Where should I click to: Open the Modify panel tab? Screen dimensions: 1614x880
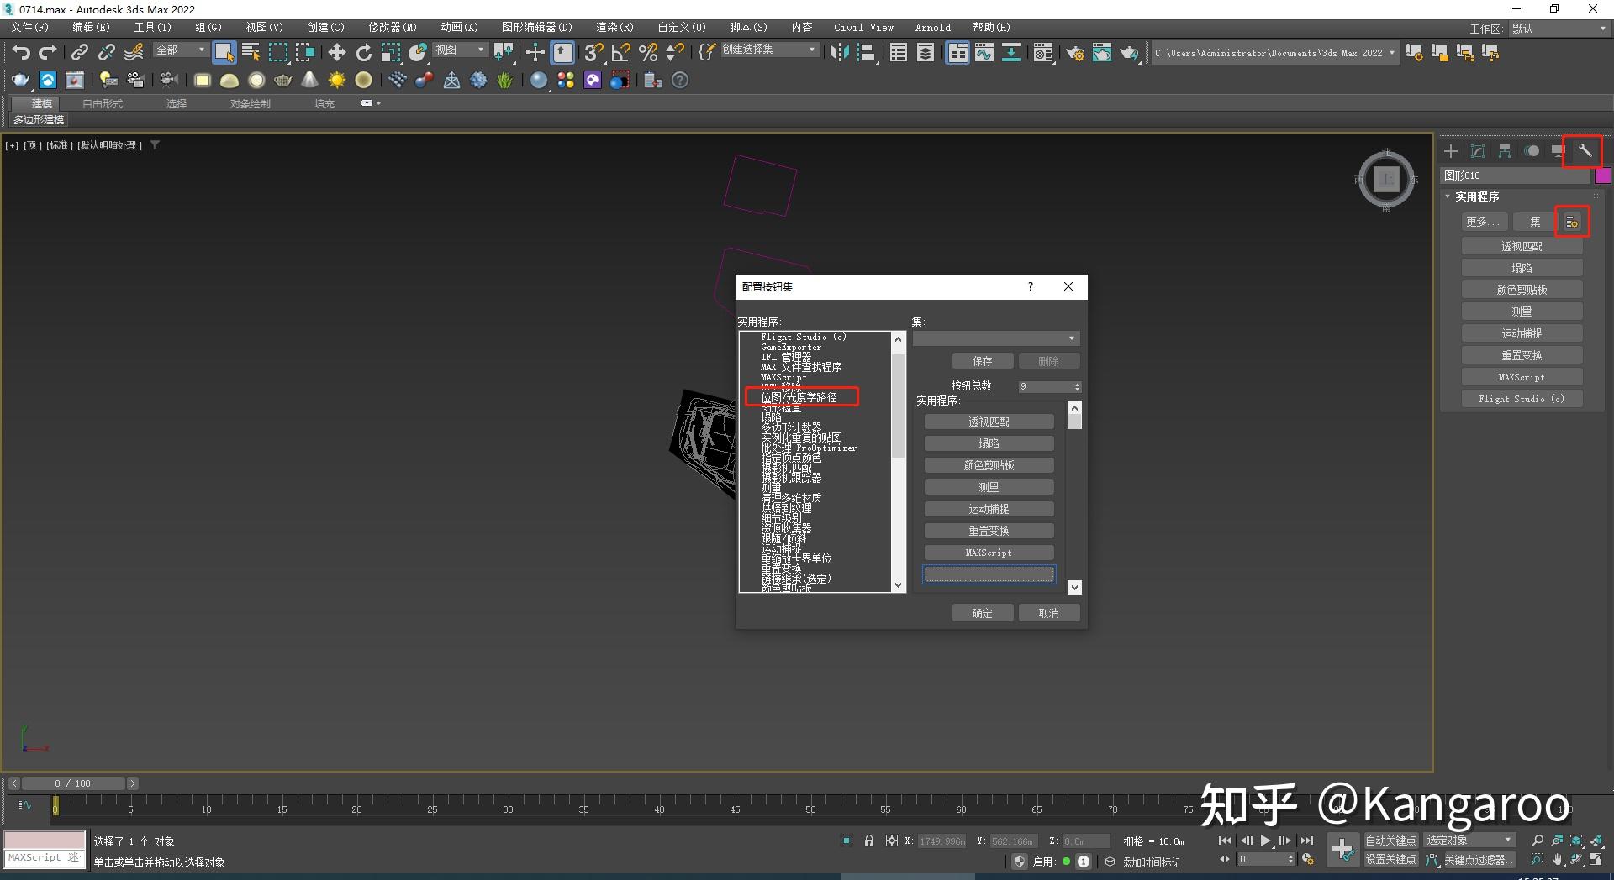1478,151
